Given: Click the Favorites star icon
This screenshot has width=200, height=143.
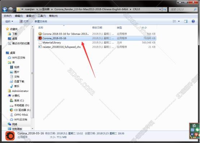Looking at the screenshot, I should 7,29.
